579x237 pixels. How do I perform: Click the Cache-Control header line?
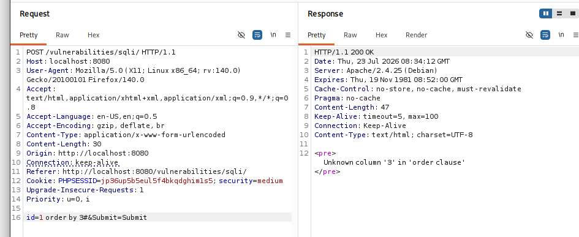tap(418, 89)
